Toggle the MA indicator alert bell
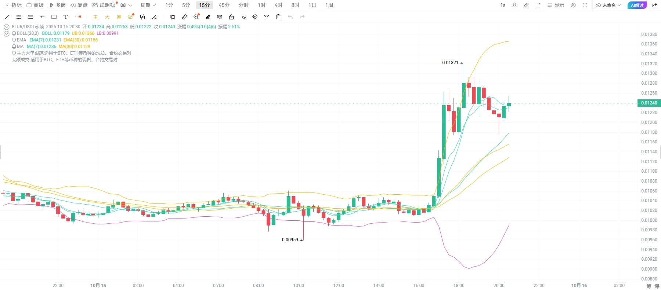This screenshot has height=290, width=661. point(14,47)
